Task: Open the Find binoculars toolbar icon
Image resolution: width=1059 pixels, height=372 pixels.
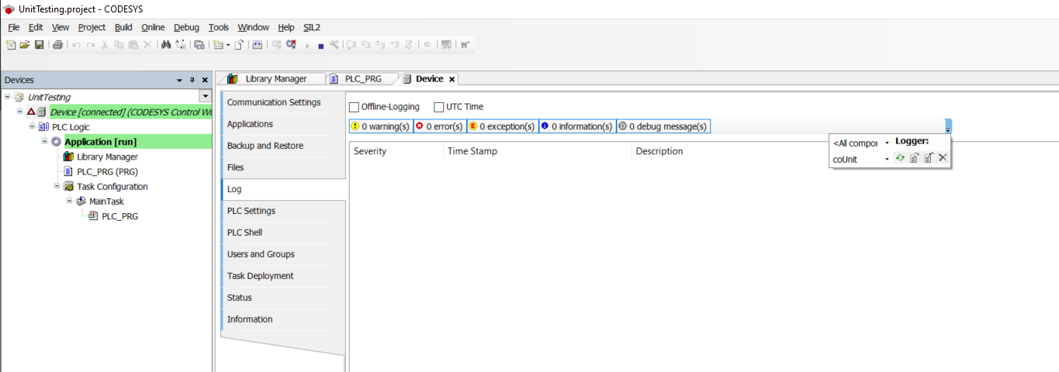Action: point(165,45)
